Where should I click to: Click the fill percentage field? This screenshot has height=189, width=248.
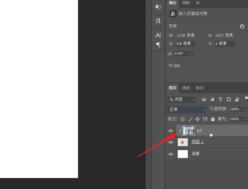[x=236, y=119]
